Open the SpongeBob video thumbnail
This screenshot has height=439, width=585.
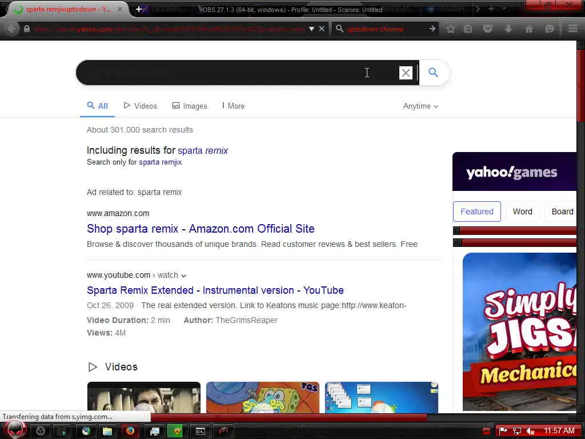[263, 397]
